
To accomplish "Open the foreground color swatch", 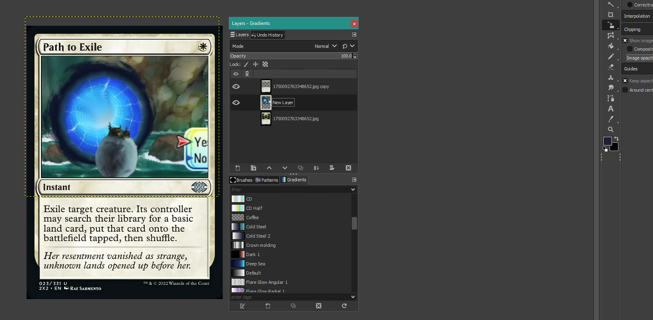I will click(607, 141).
